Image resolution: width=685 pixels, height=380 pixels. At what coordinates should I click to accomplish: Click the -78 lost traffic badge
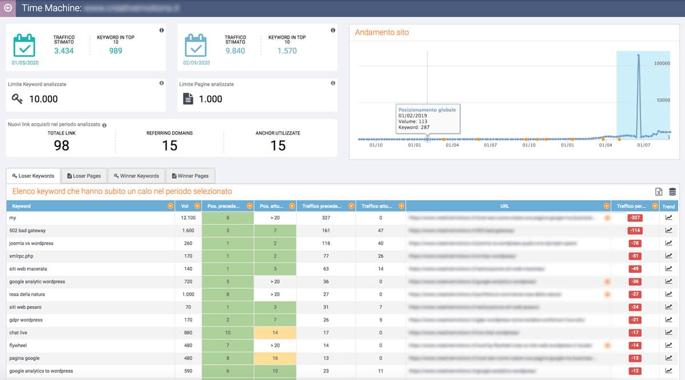click(635, 243)
